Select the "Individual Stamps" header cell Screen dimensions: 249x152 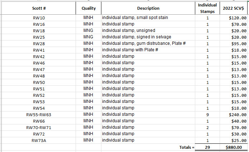tap(207, 8)
